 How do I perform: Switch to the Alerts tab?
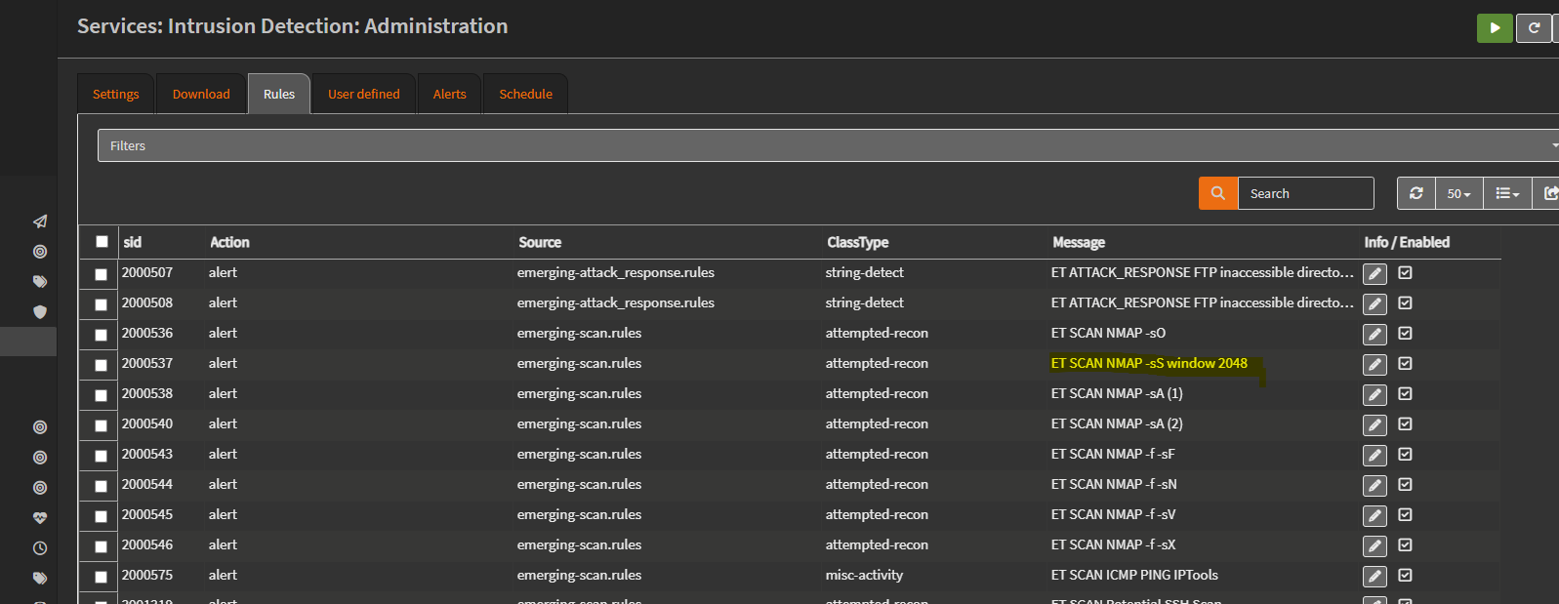449,95
